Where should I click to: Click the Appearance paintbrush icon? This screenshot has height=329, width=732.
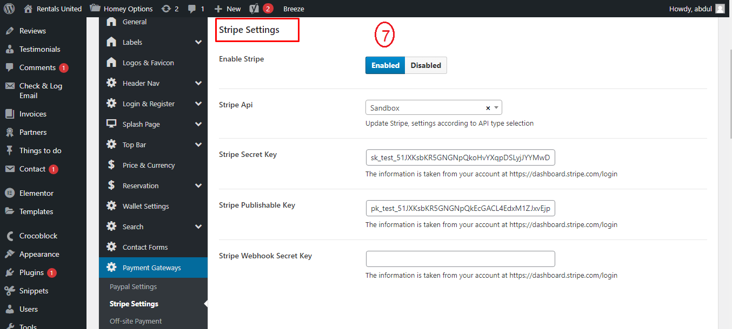coord(10,254)
